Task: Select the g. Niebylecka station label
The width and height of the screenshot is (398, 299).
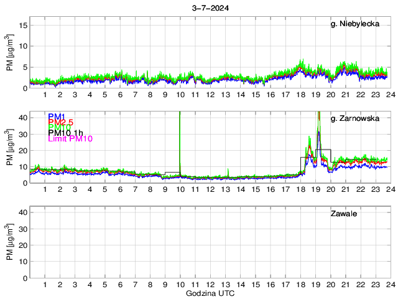Action: coord(354,24)
